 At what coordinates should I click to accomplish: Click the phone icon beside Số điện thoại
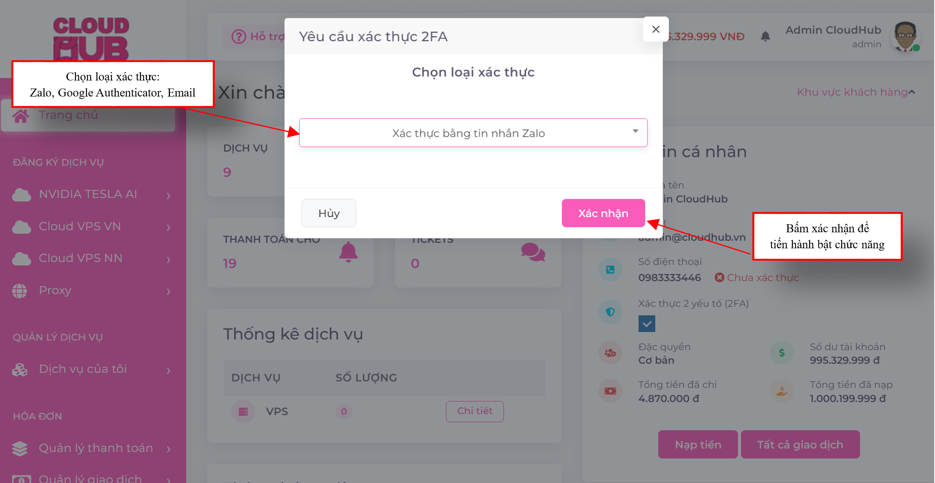pyautogui.click(x=610, y=270)
